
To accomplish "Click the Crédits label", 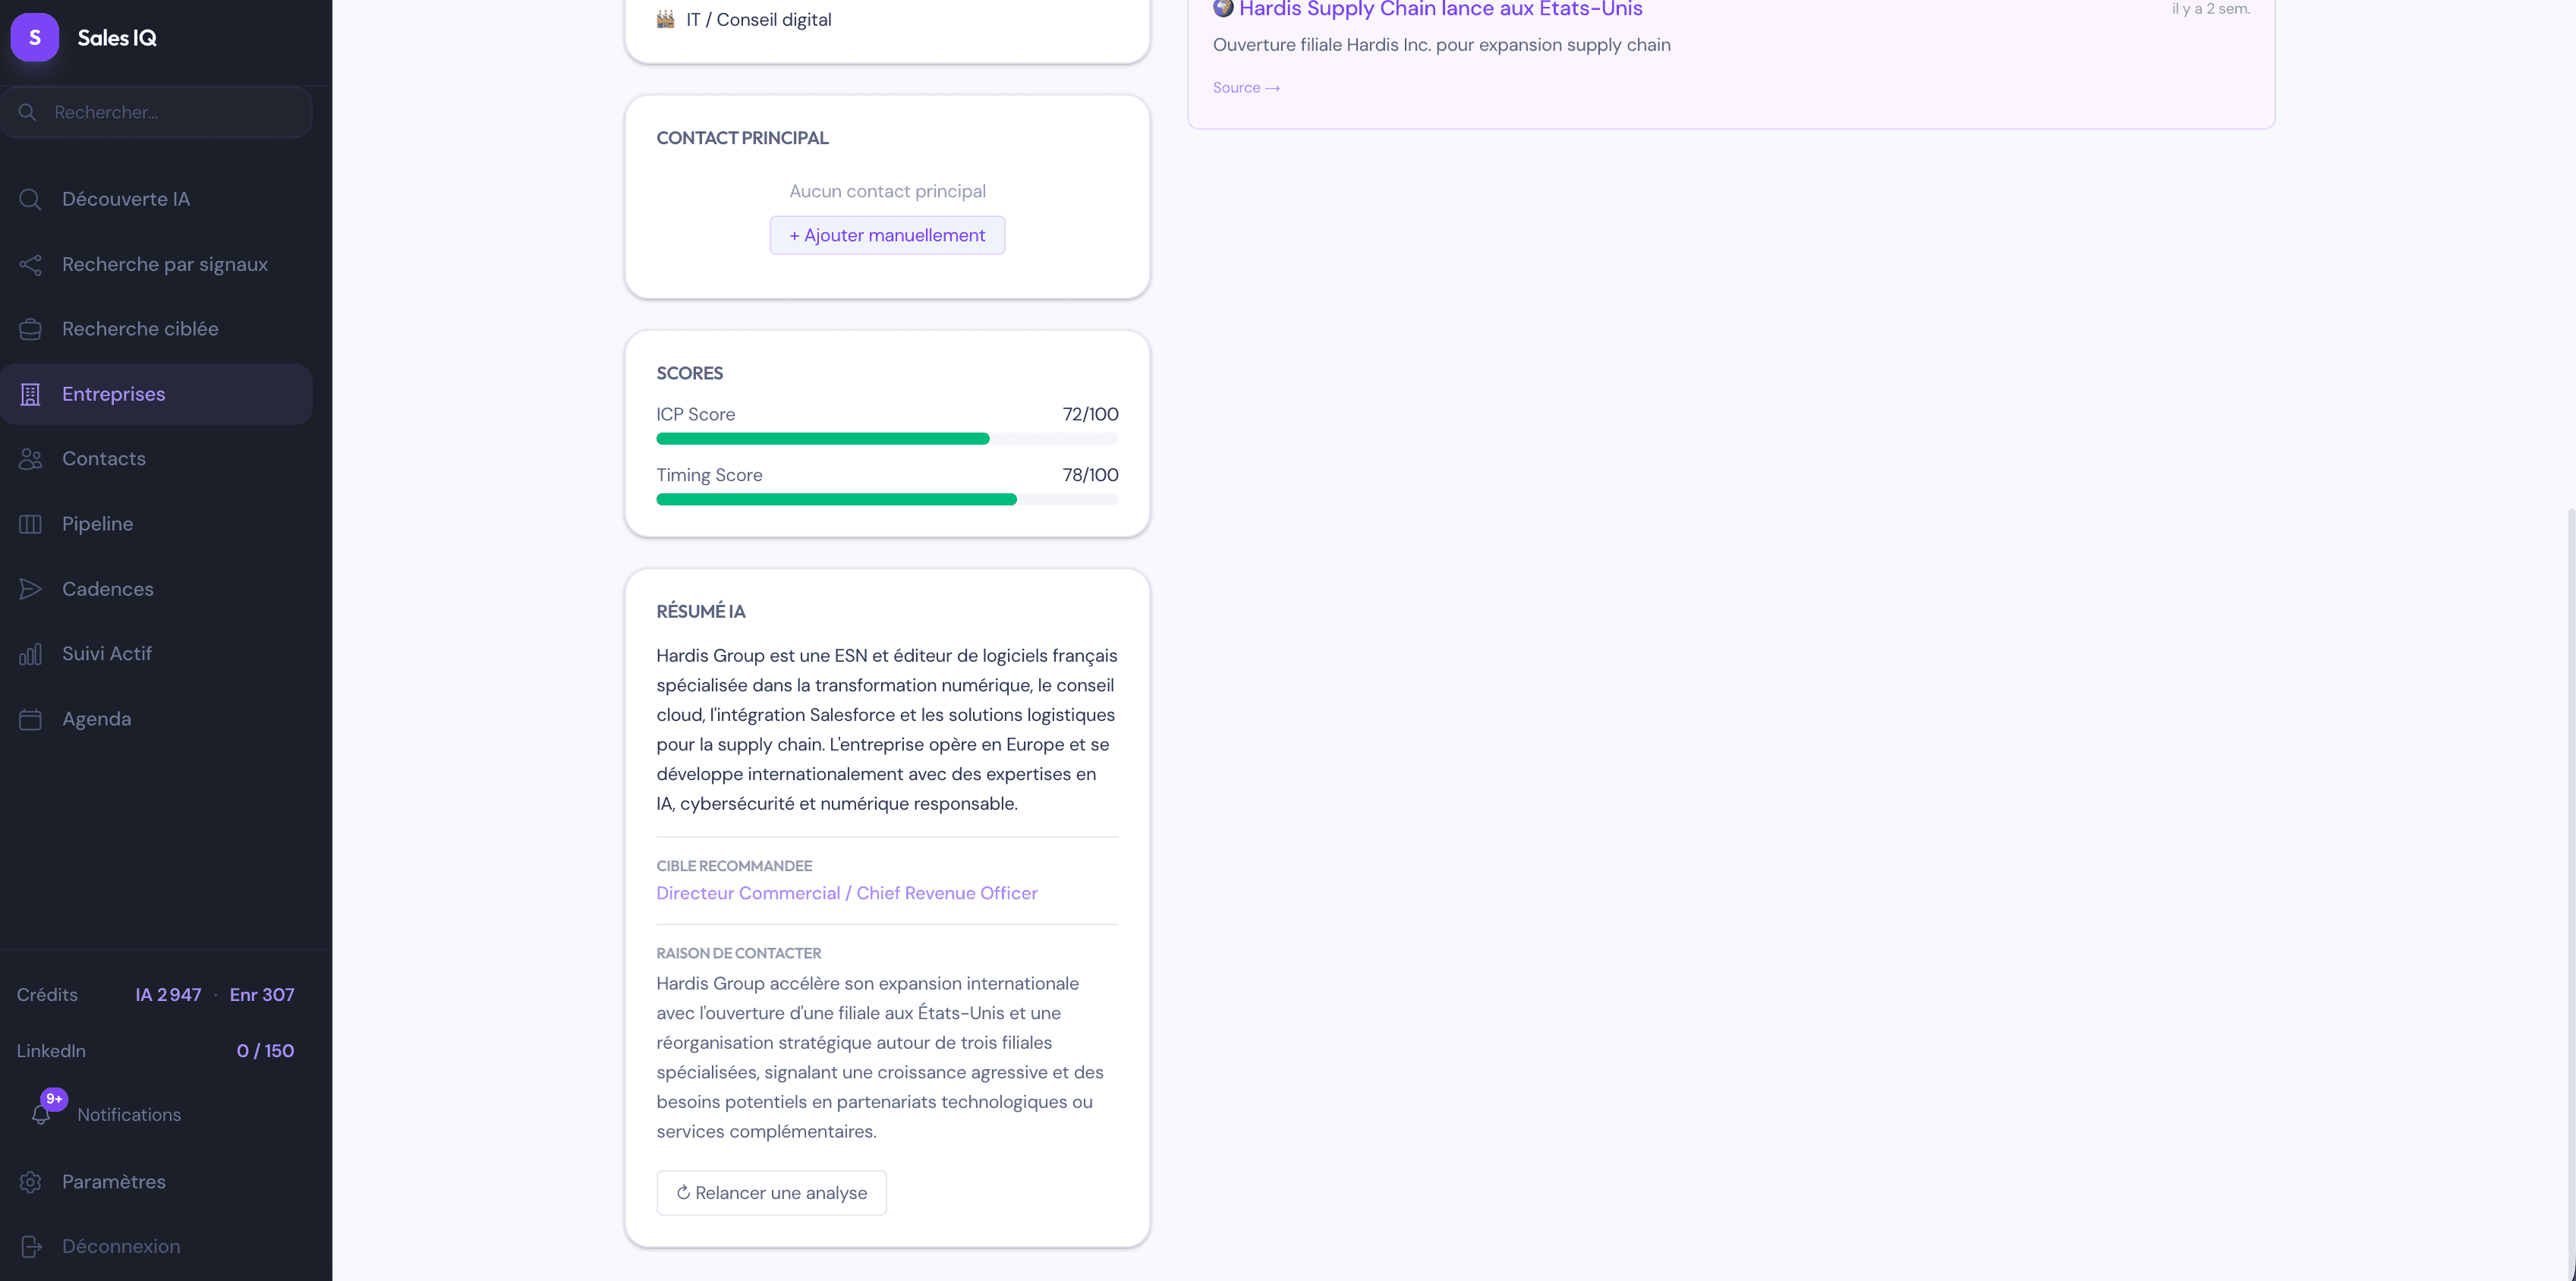I will coord(47,995).
